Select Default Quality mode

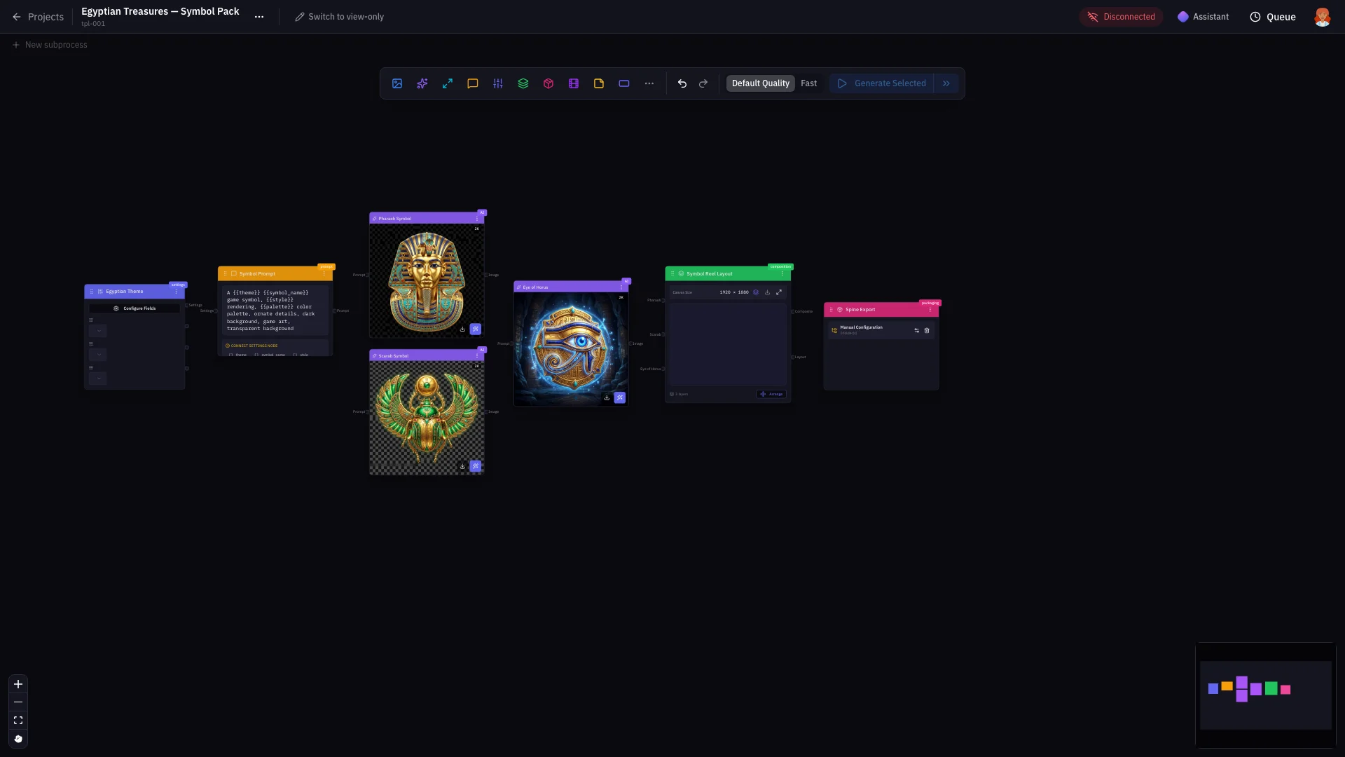point(760,83)
